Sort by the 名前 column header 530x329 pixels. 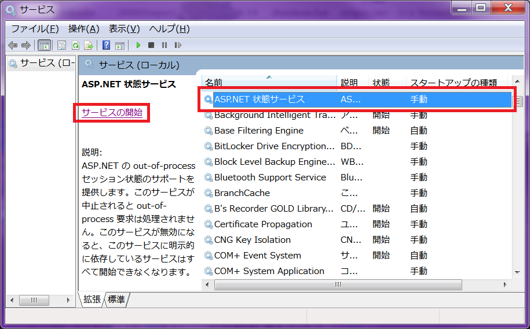269,82
